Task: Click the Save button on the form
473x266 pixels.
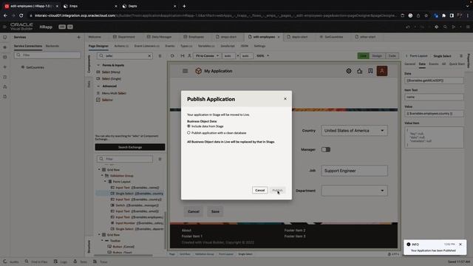Action: [215, 211]
